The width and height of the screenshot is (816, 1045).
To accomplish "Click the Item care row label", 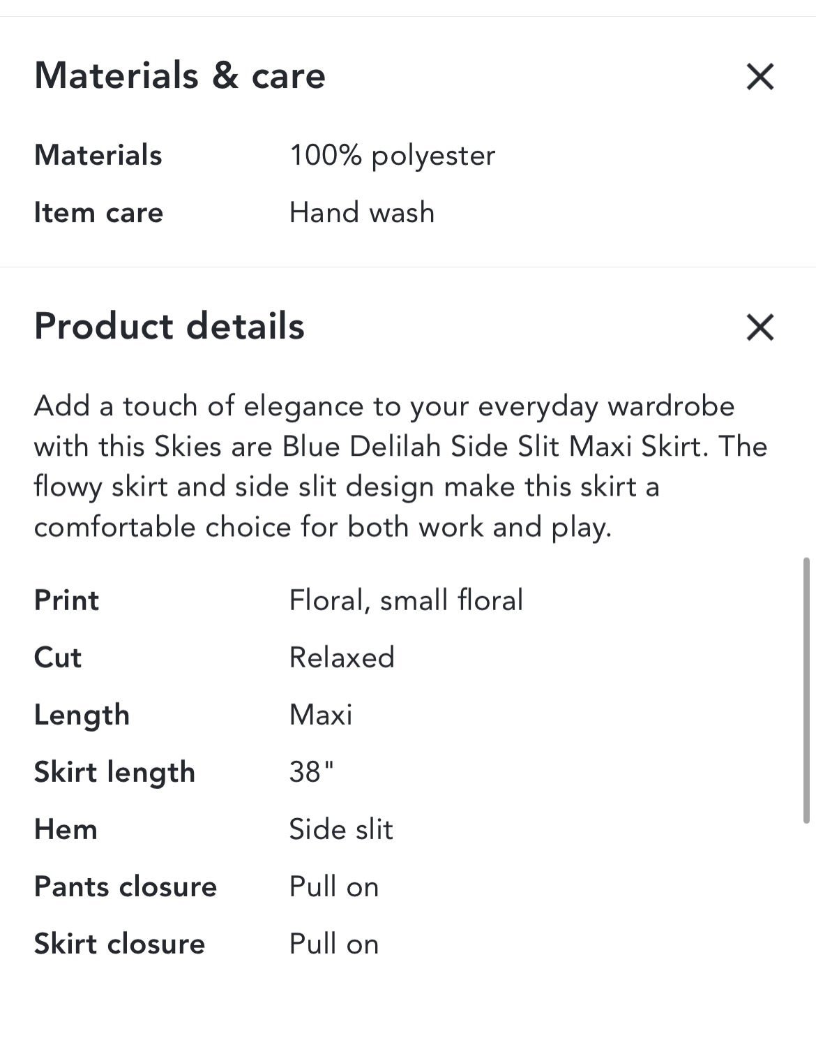I will (x=98, y=212).
